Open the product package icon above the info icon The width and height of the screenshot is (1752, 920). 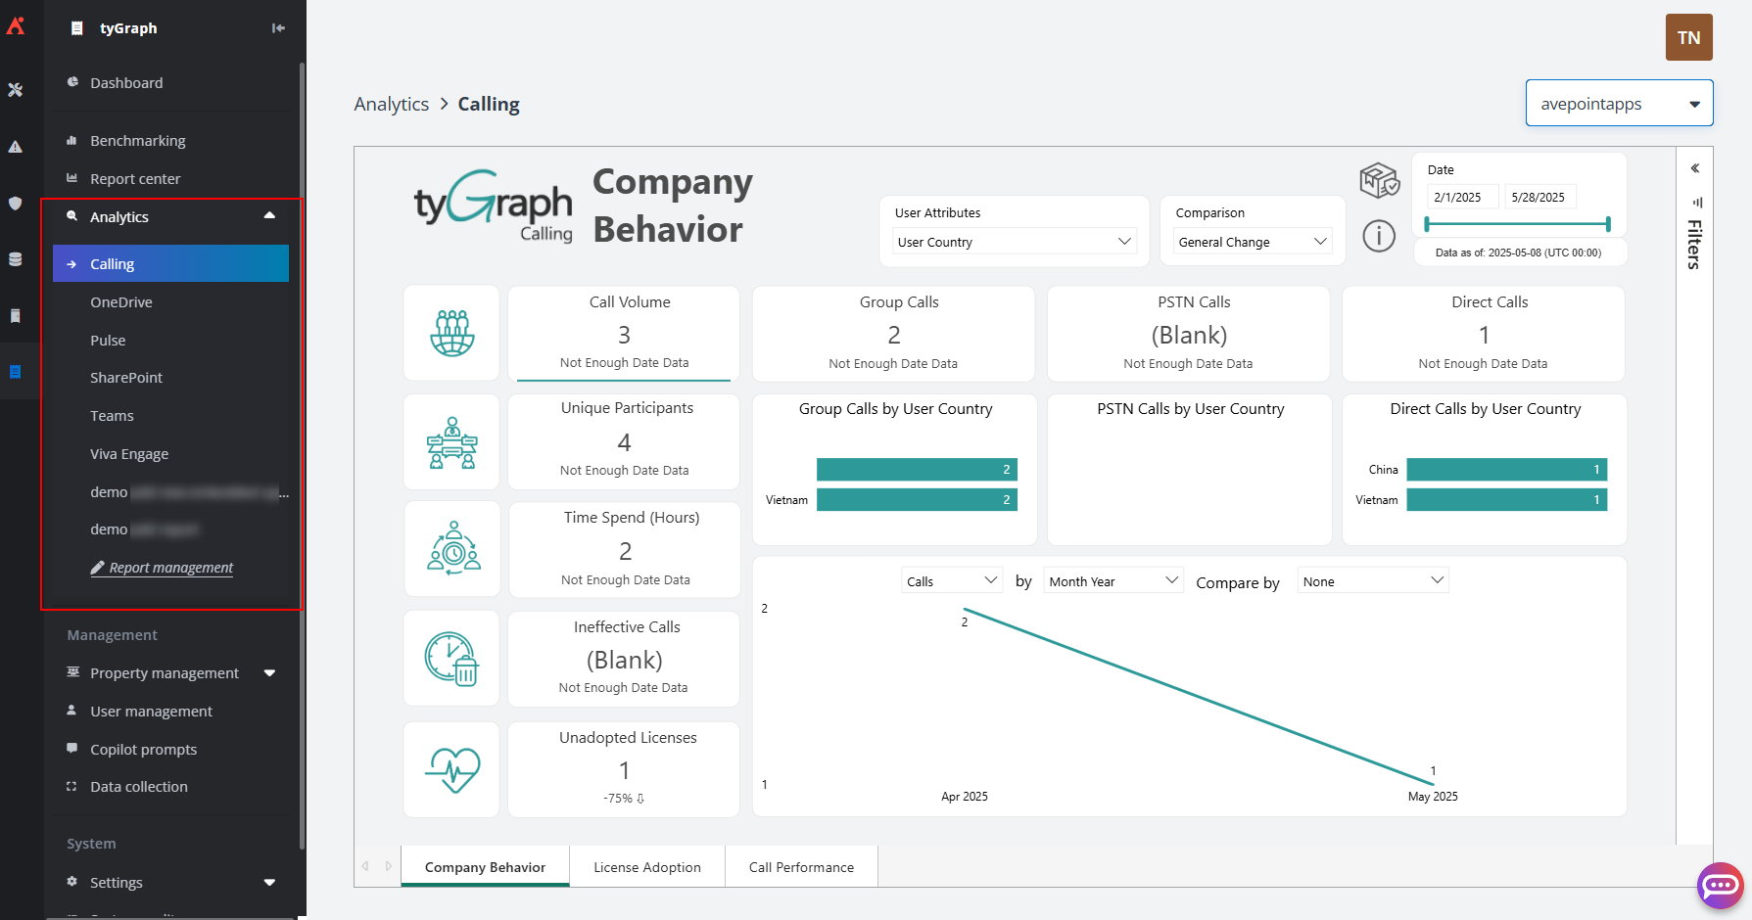(1379, 181)
